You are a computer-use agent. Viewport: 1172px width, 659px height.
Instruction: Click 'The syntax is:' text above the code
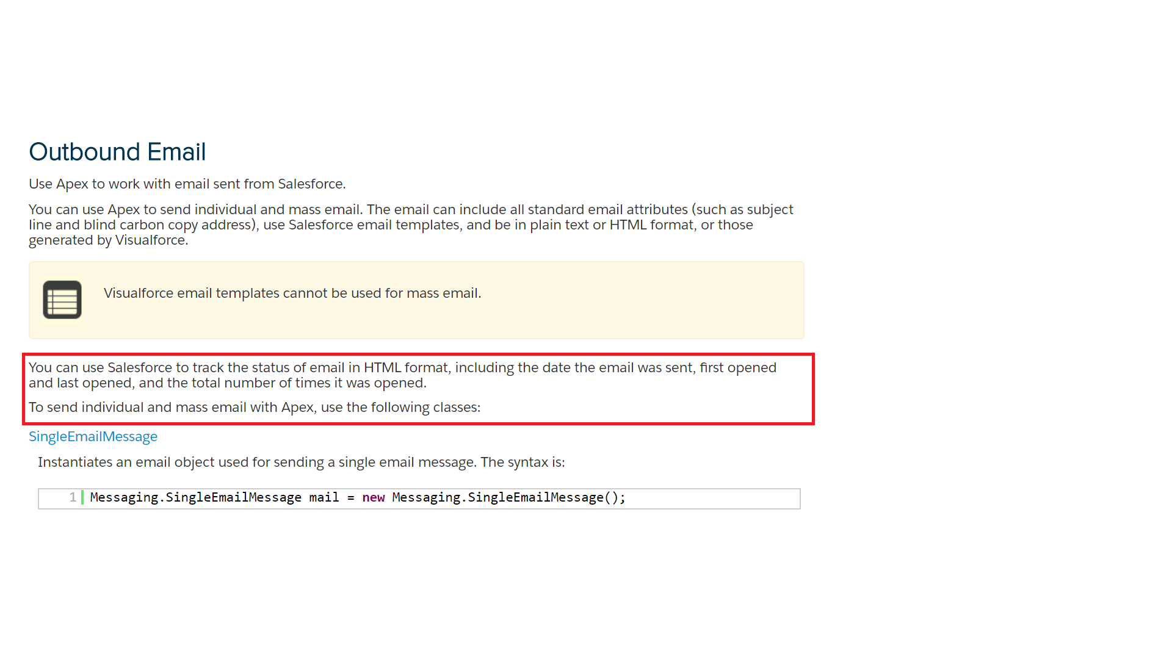click(523, 462)
